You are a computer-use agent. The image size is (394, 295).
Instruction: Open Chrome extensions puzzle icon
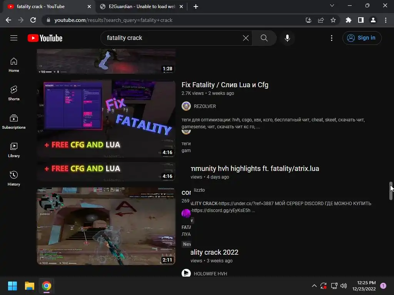(x=349, y=20)
